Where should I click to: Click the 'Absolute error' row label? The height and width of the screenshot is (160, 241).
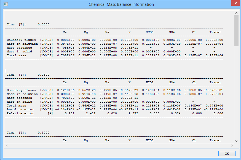(x=20, y=110)
